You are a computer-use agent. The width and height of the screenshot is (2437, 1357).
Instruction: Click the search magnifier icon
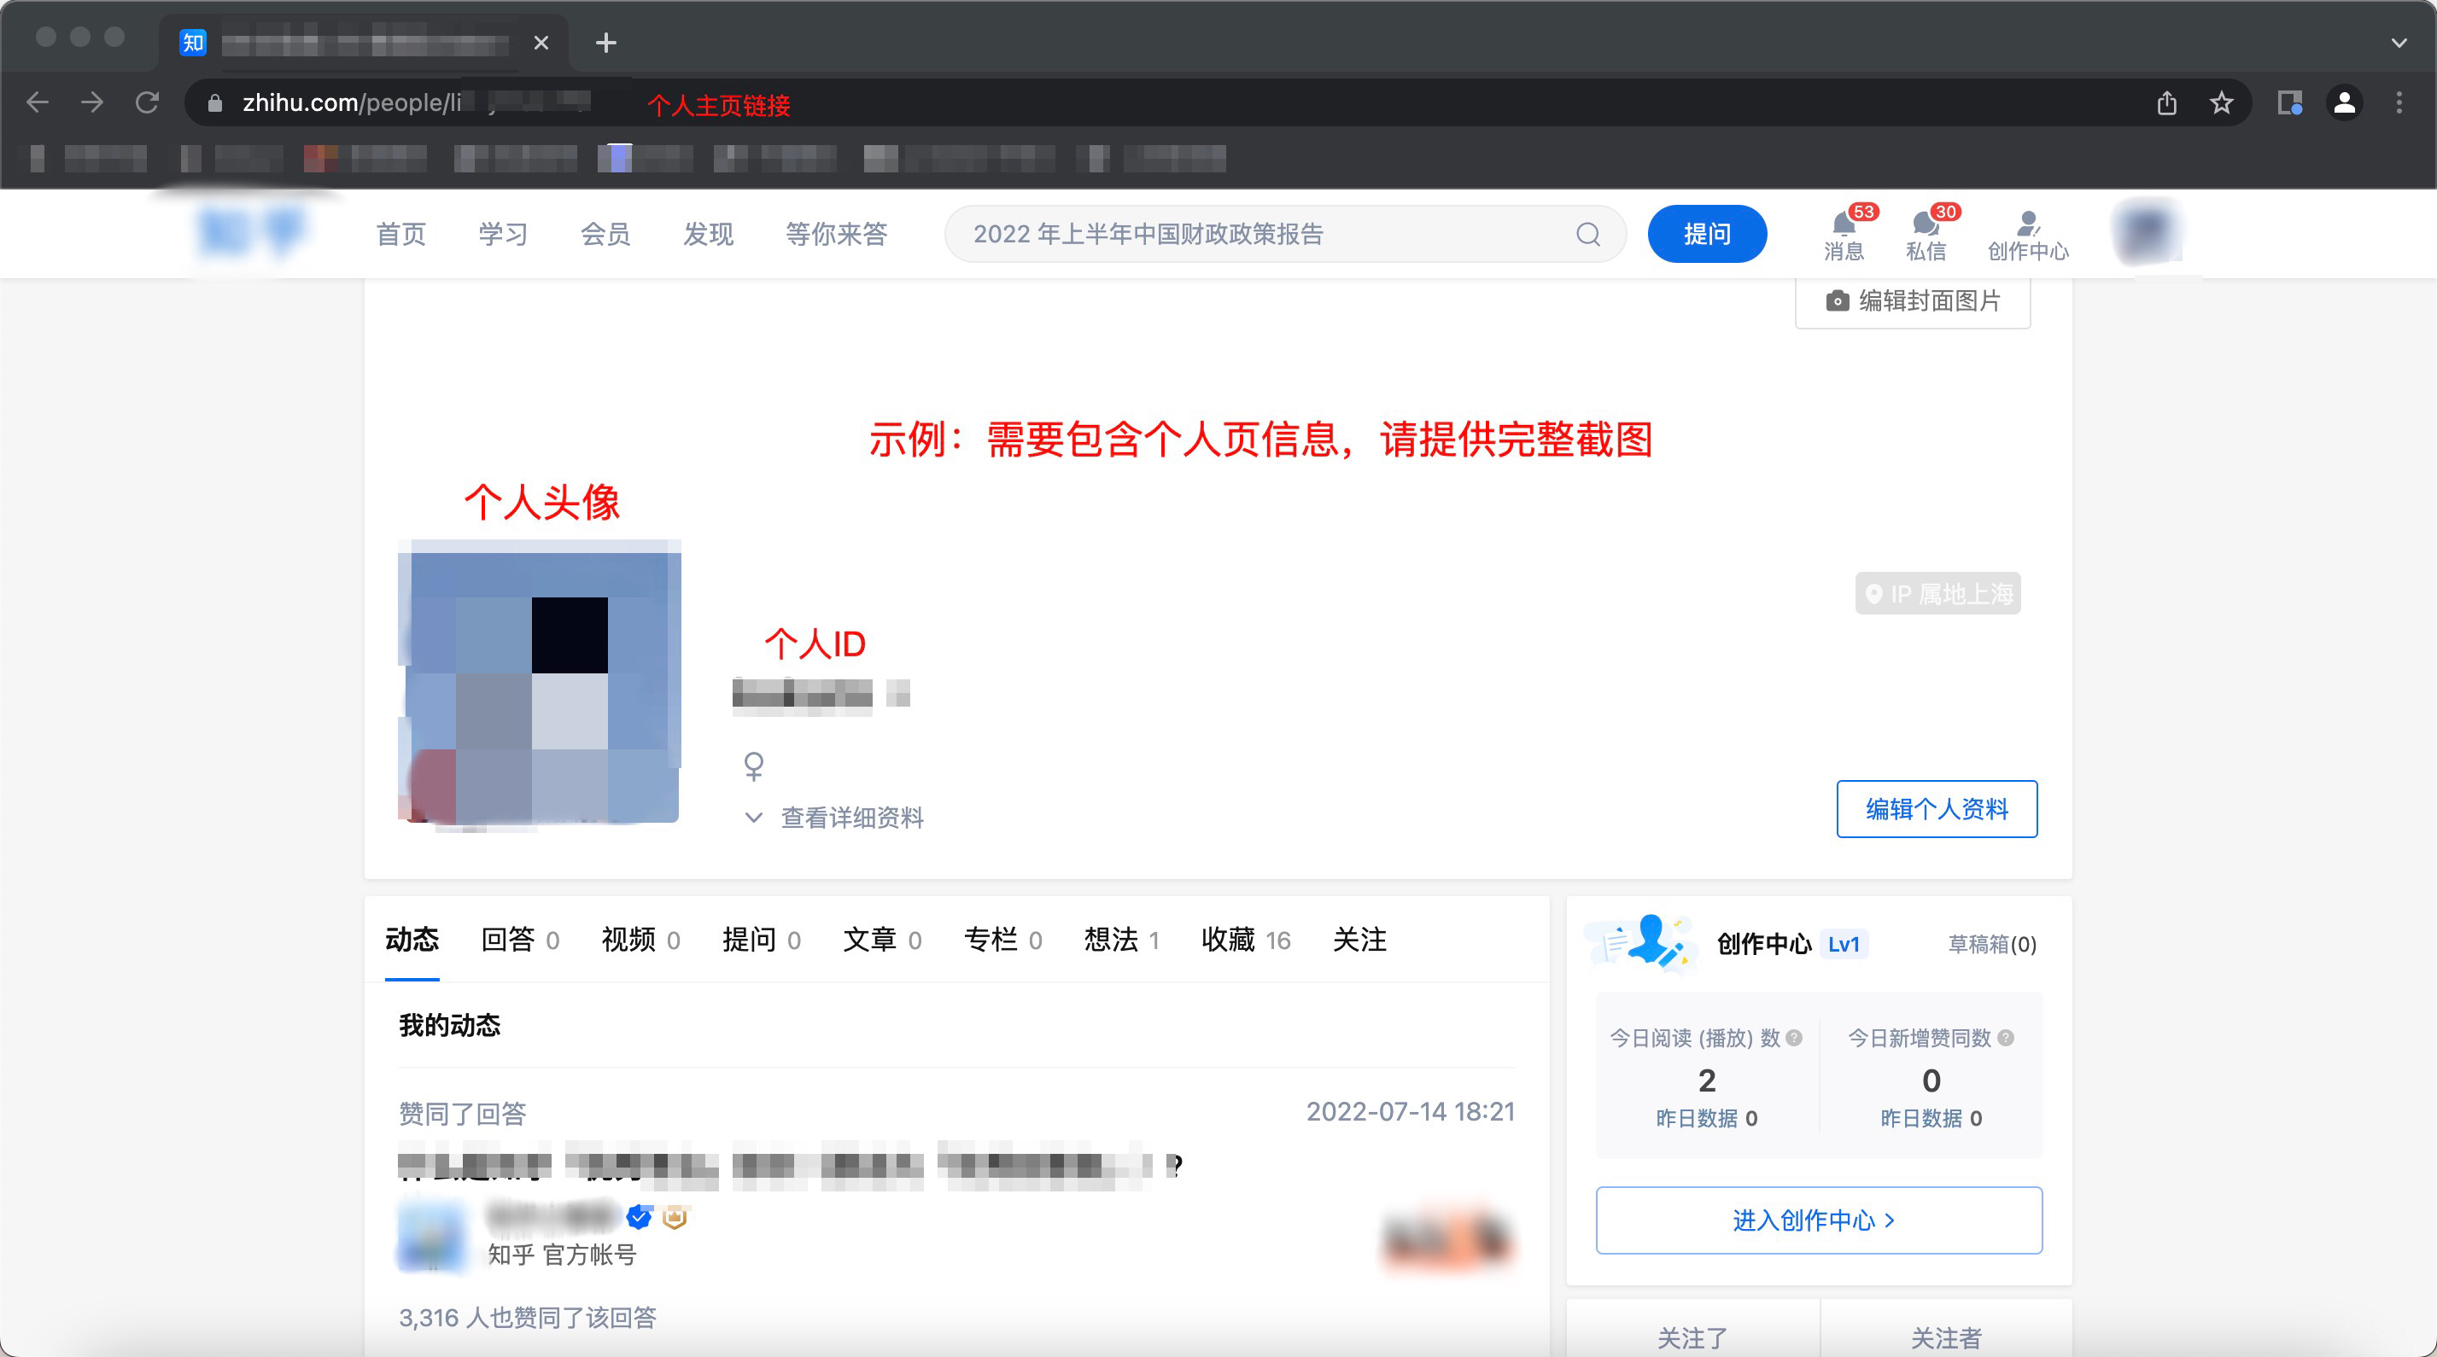(x=1587, y=234)
